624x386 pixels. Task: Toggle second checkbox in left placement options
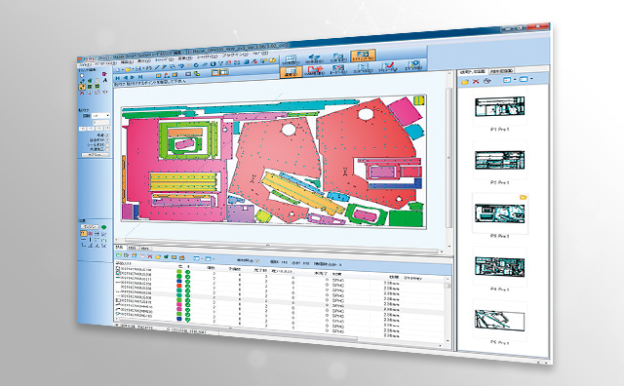coord(107,140)
